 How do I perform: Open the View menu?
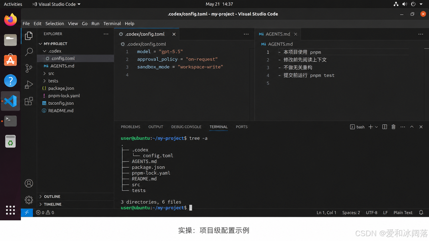click(73, 24)
